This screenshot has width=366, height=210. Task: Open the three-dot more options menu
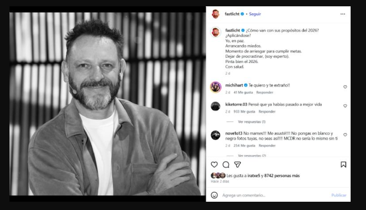[343, 14]
